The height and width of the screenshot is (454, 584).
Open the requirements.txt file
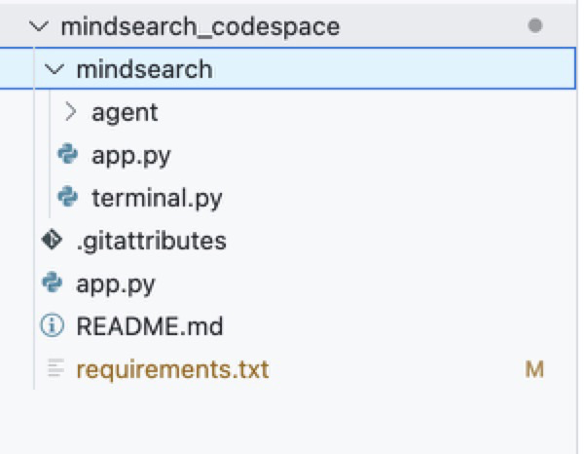[x=172, y=369]
